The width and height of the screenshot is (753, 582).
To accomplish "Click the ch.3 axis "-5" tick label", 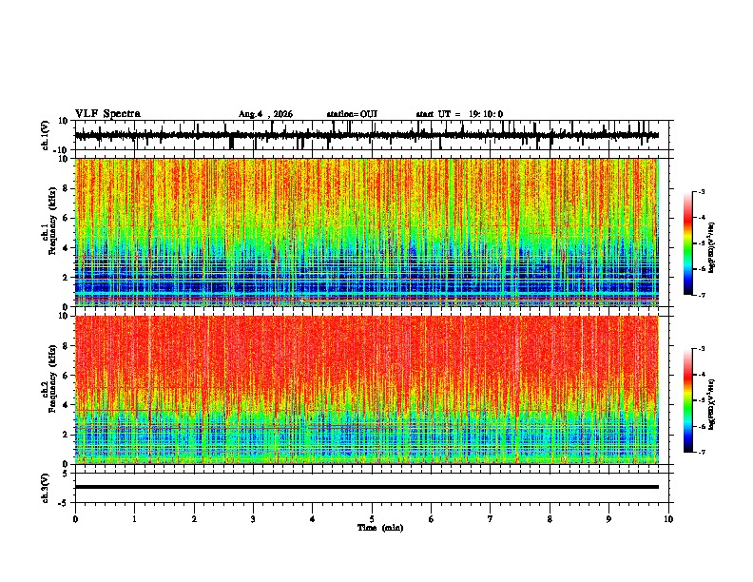I will pos(64,503).
